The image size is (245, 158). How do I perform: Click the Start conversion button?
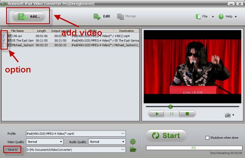[x=166, y=135]
